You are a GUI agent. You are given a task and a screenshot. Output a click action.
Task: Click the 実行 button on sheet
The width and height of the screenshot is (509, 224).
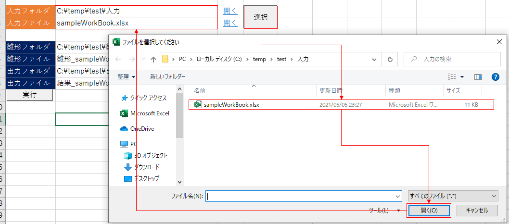pos(29,95)
